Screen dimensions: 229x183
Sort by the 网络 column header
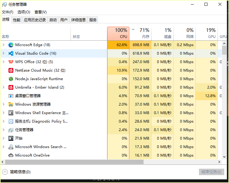184,33
